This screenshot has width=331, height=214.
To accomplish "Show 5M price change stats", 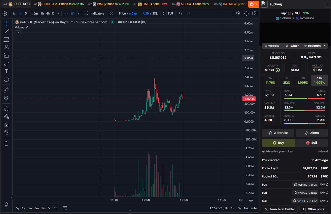I will point(270,80).
